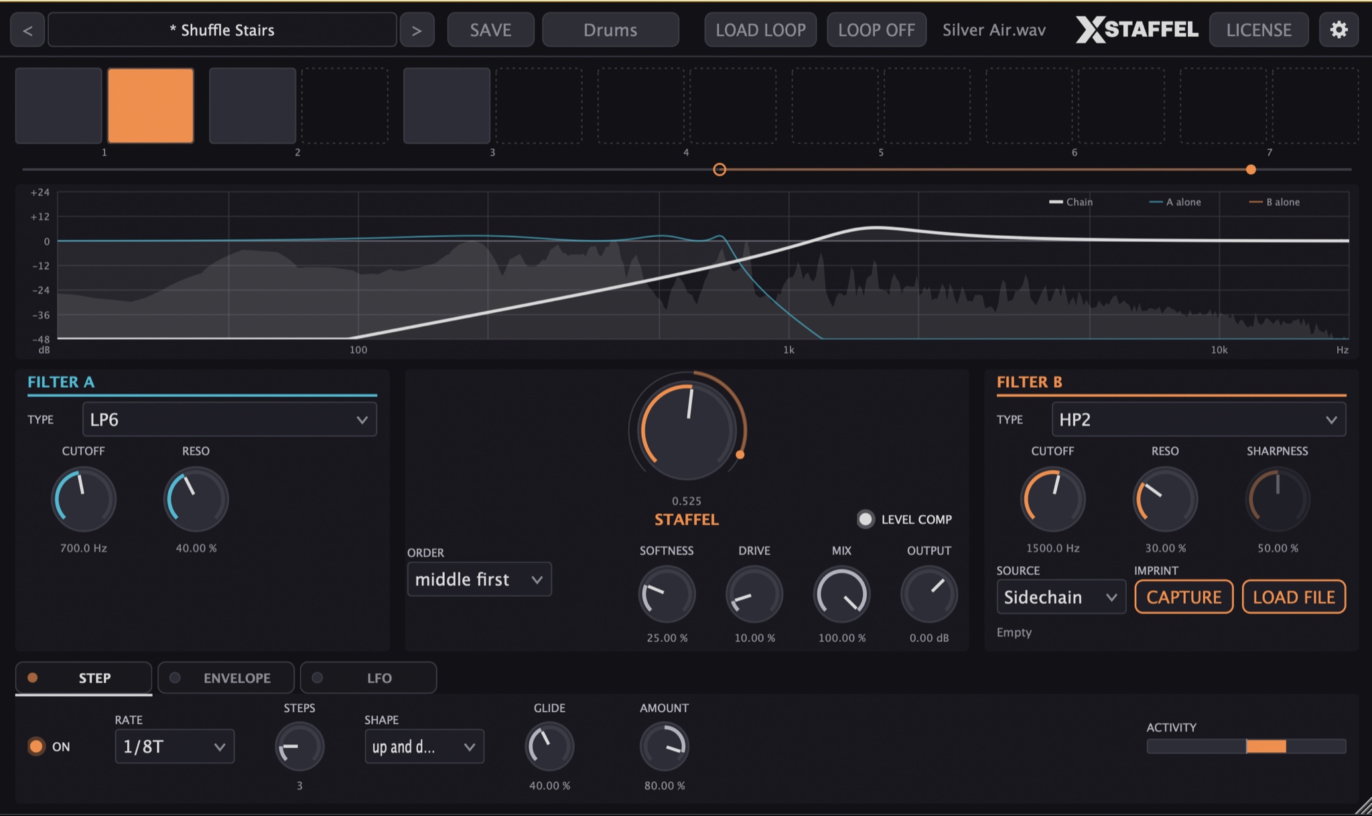Viewport: 1372px width, 816px height.
Task: Click the OUTPUT knob
Action: [929, 594]
